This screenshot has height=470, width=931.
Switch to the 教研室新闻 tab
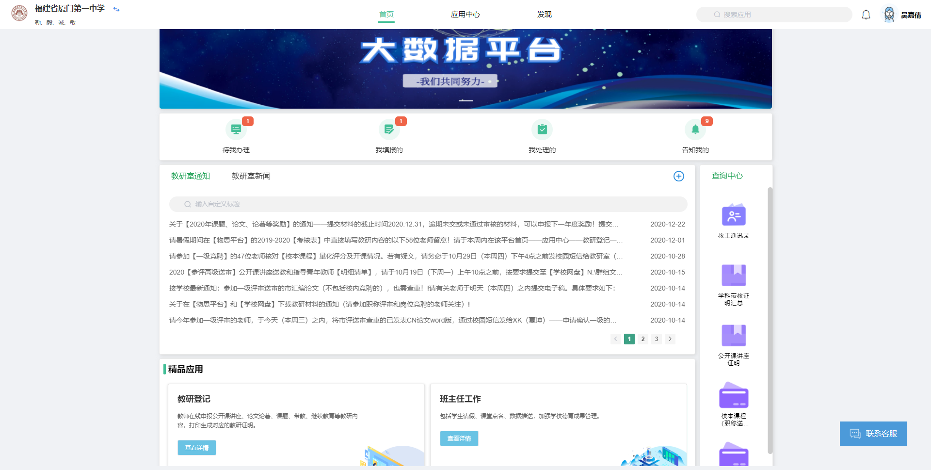251,176
